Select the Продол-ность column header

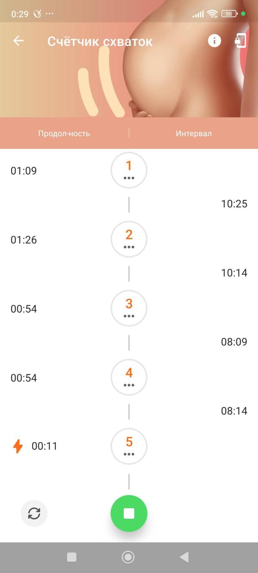pyautogui.click(x=64, y=133)
